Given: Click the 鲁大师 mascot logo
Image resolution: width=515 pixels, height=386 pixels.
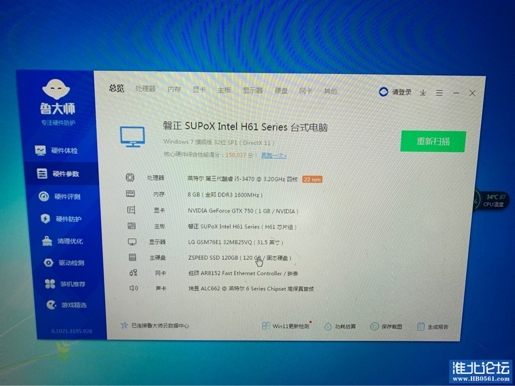Looking at the screenshot, I should tap(56, 89).
